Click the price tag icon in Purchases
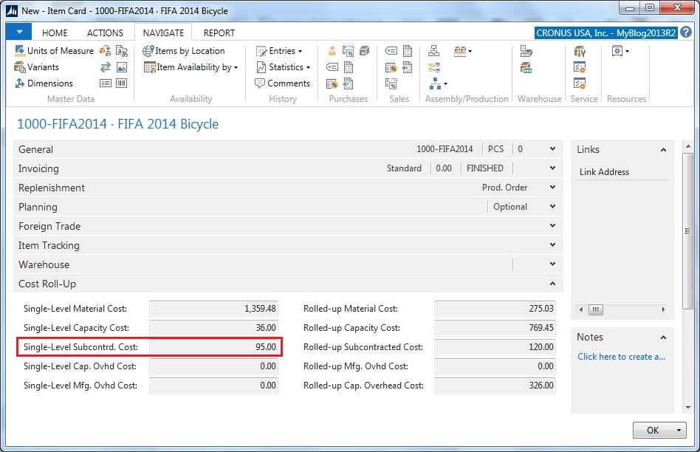 click(x=332, y=67)
